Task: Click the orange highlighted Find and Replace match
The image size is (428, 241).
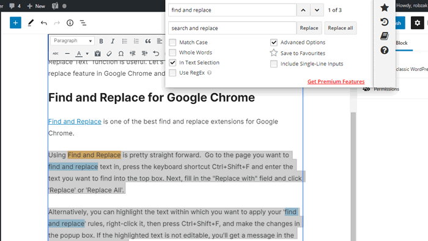Action: (94, 155)
